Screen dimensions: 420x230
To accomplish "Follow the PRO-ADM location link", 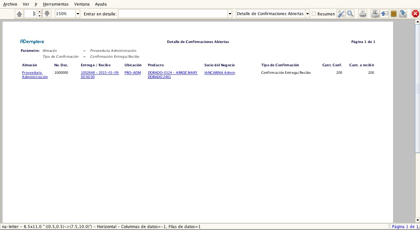I will 133,73.
